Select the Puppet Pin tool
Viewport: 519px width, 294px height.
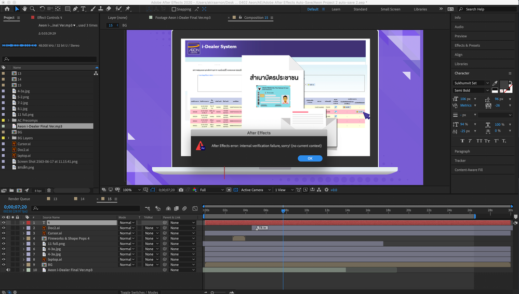[x=128, y=9]
